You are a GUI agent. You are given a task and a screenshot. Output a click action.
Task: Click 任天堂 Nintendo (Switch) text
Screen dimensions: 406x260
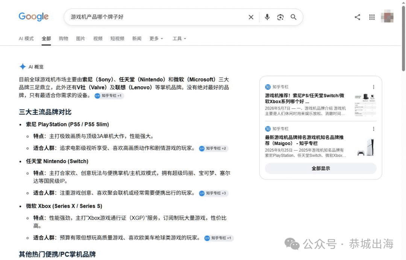tap(57, 161)
